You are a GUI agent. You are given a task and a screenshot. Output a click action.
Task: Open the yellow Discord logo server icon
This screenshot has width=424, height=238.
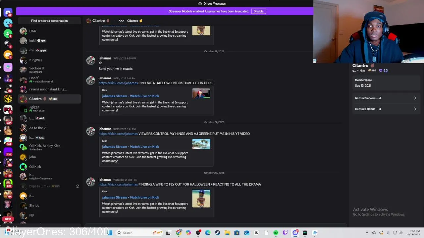[8, 55]
